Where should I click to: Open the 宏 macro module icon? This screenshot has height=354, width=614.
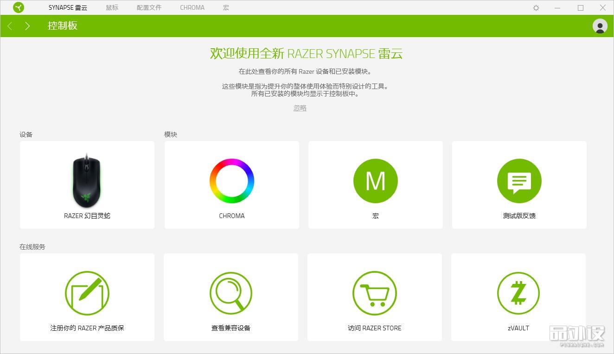pyautogui.click(x=376, y=181)
